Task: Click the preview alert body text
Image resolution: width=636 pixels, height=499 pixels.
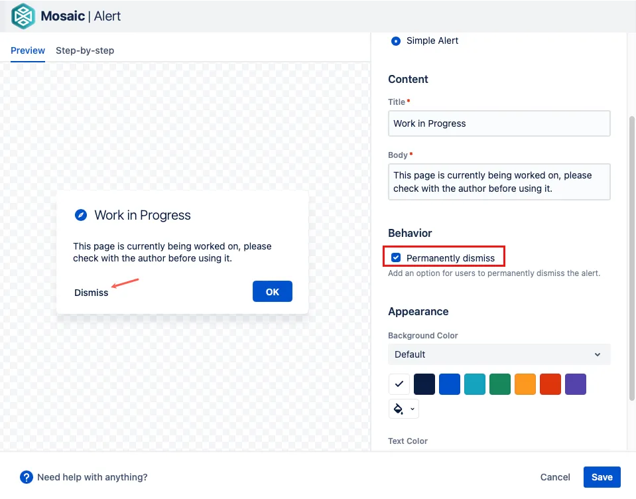Action: tap(172, 252)
